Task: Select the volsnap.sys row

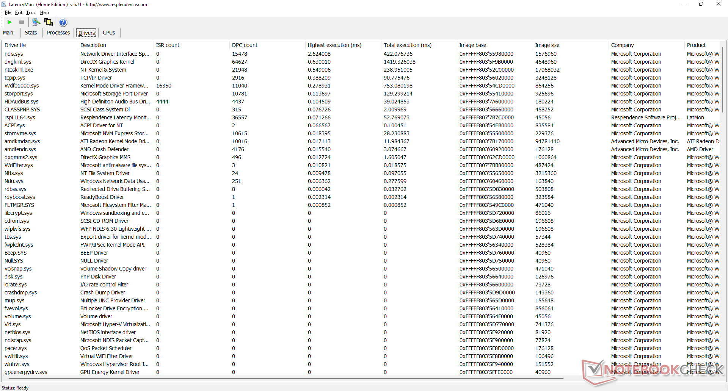Action: pos(361,269)
